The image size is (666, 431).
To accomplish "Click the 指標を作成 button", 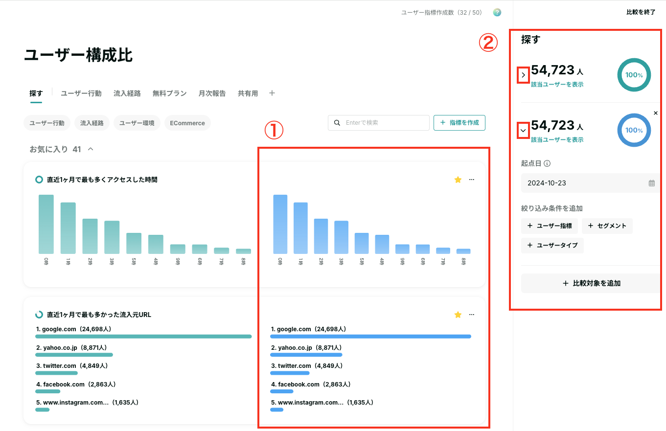I will coord(459,123).
